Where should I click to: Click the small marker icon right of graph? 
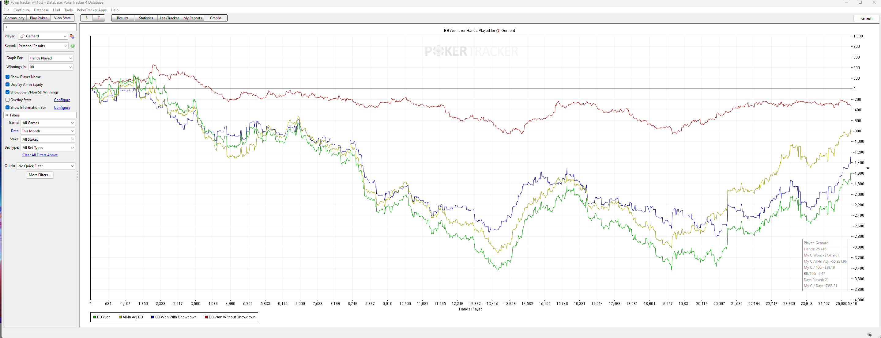(x=868, y=168)
